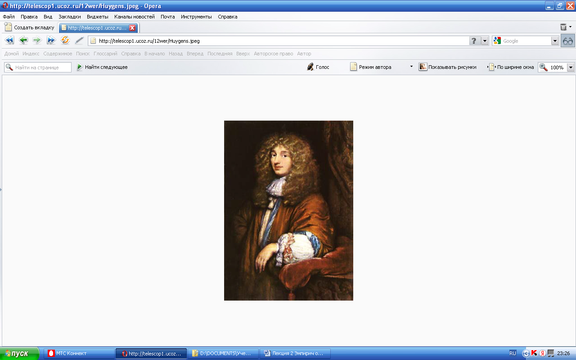Open the Правка menu
The image size is (576, 360).
pos(29,17)
